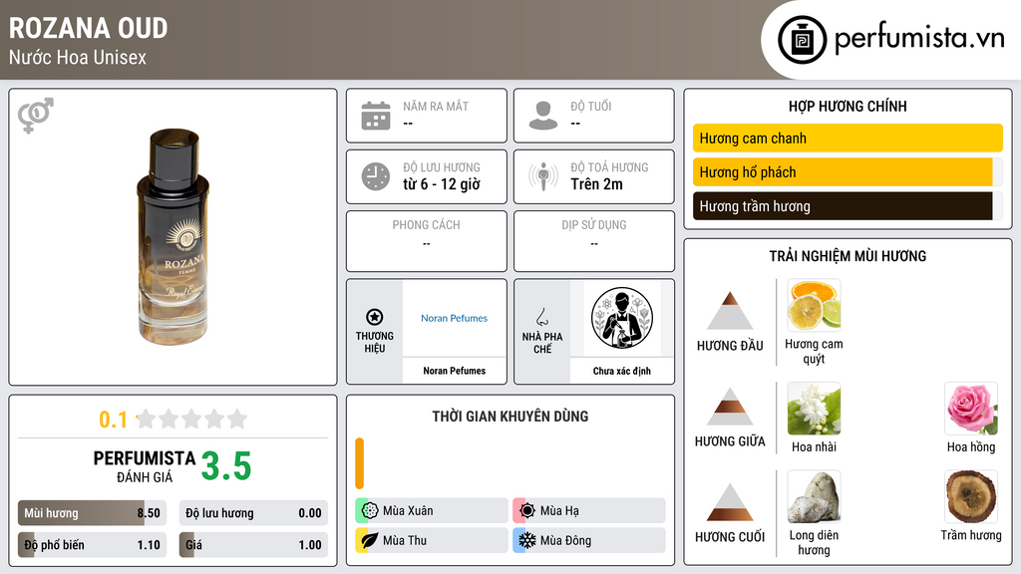Screen dimensions: 1021x574
Task: Click the Thời gian khuyên dùng heading
Action: pos(510,416)
